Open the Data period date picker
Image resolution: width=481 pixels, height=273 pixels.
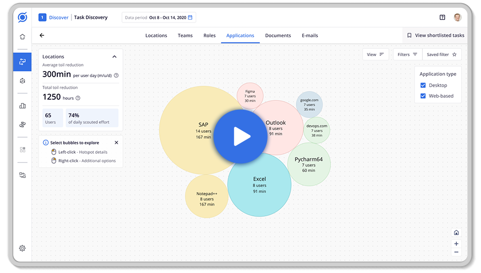point(159,17)
